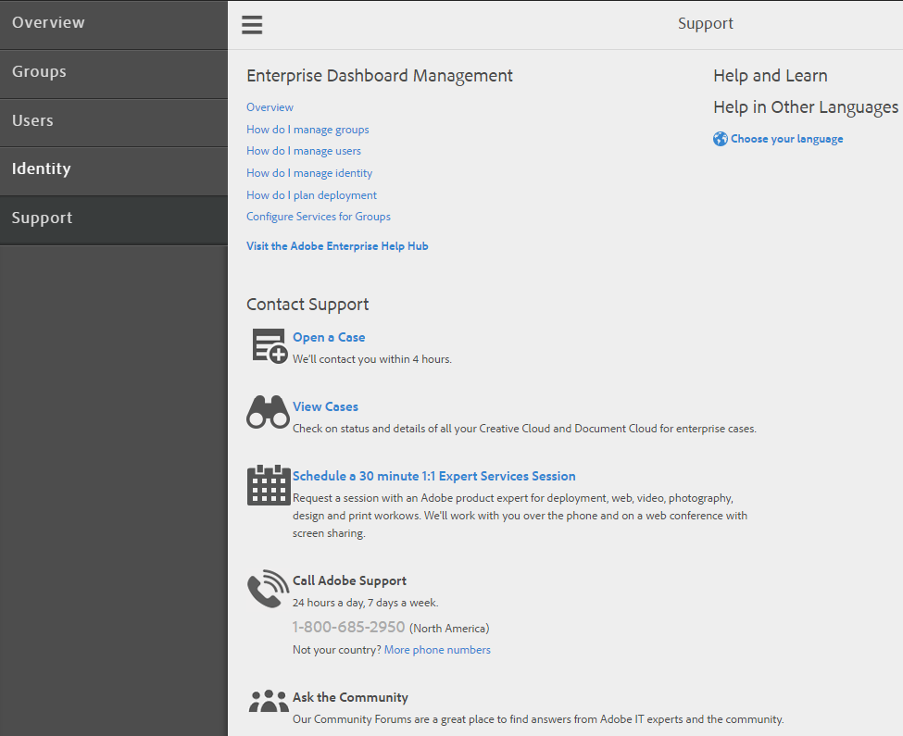Go to the Overview sidebar entry
903x736 pixels.
pyautogui.click(x=48, y=22)
